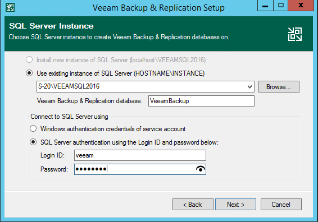Close the setup window with X

[x=301, y=6]
